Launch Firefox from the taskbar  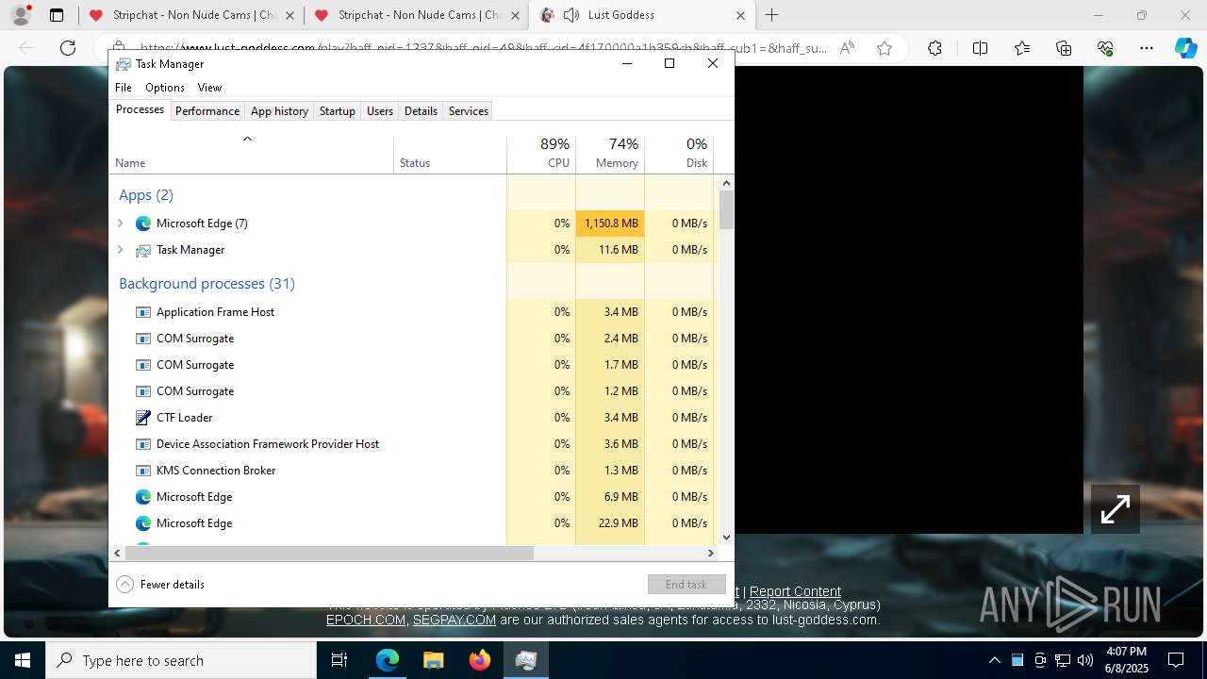coord(480,660)
